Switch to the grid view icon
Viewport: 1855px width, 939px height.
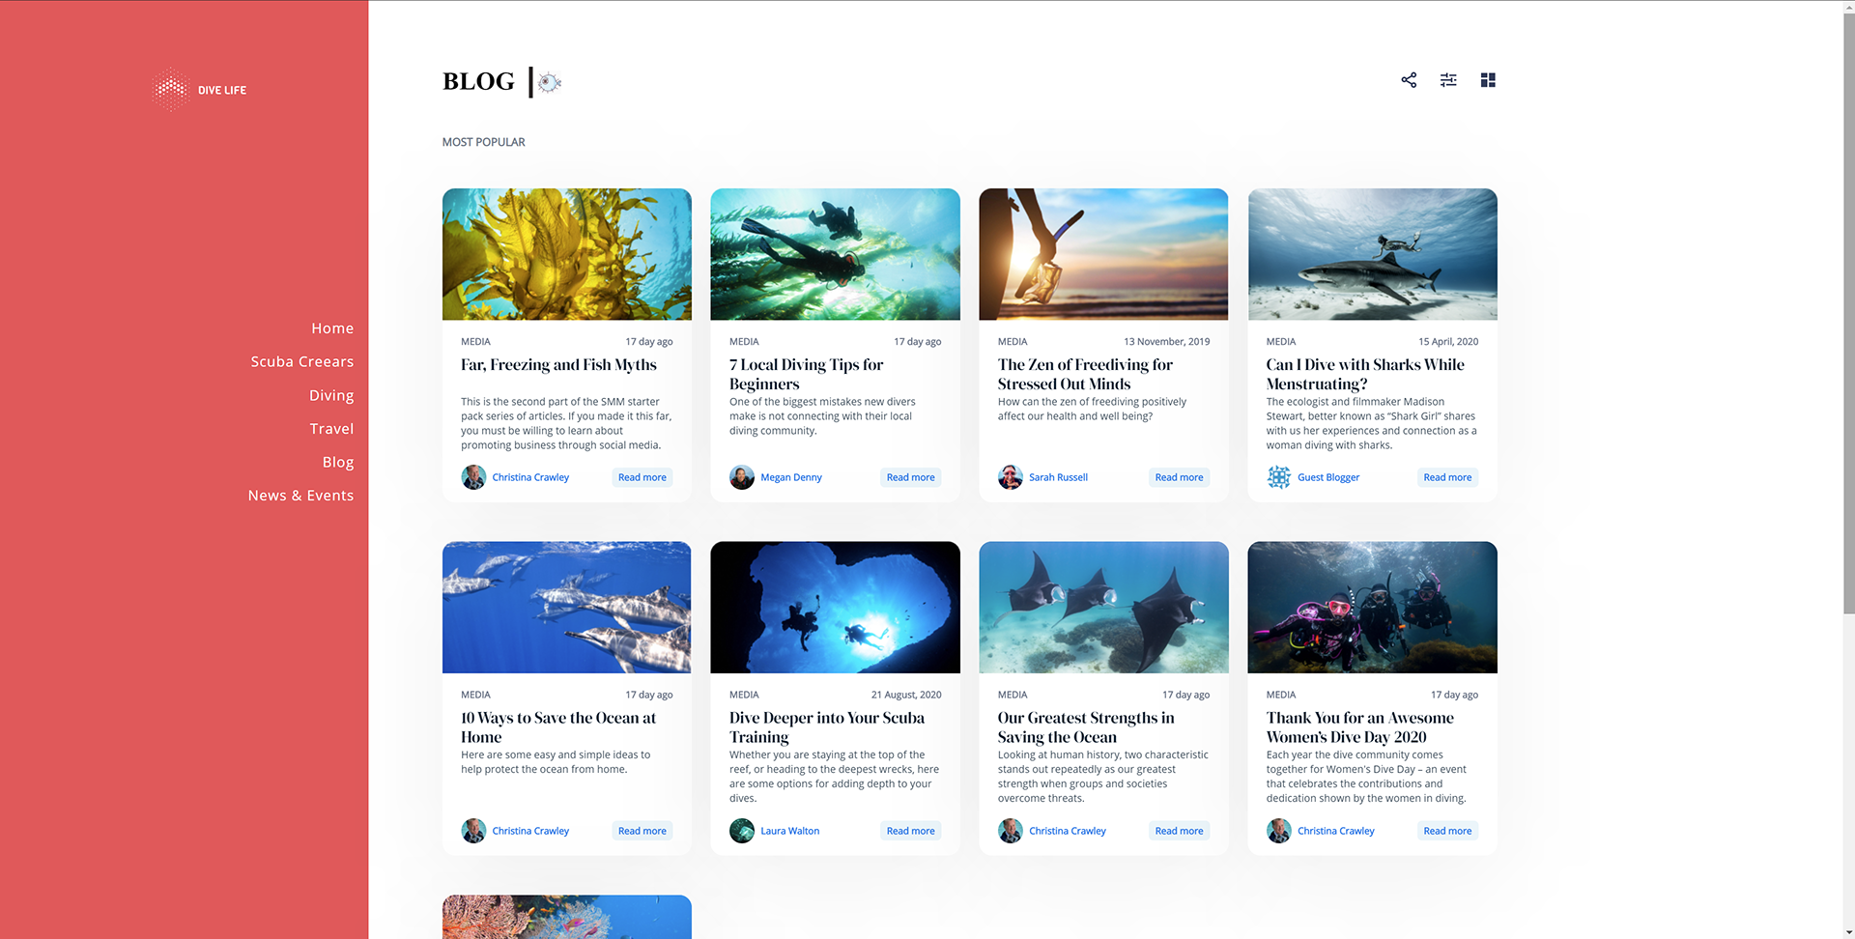click(1488, 80)
